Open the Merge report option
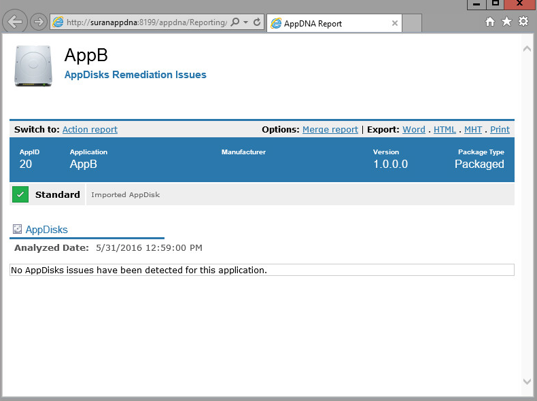Viewport: 537px width, 401px height. [x=330, y=129]
